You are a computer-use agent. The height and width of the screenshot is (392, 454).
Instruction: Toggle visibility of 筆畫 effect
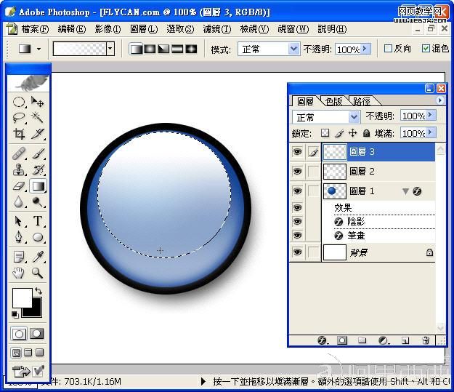(x=297, y=236)
